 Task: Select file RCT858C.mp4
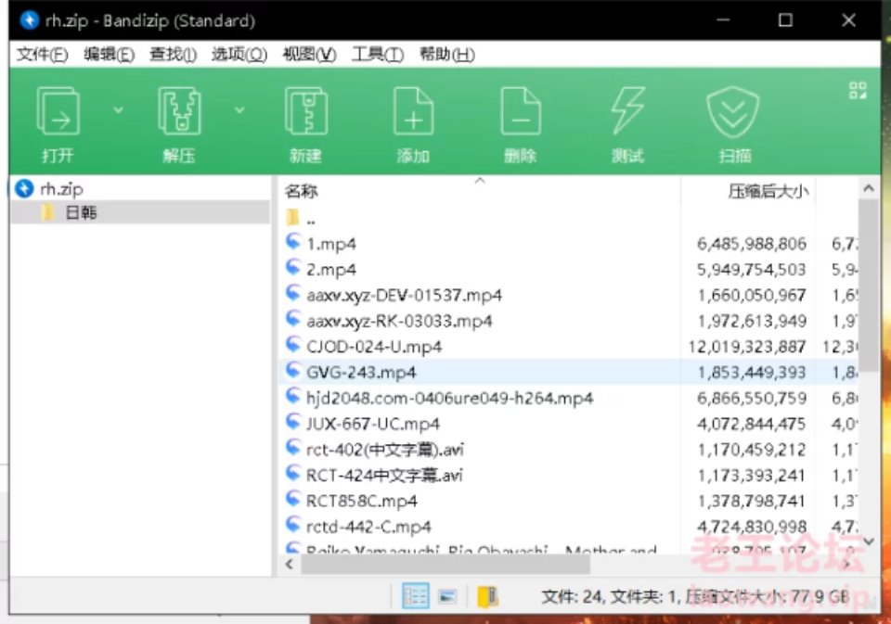point(361,501)
